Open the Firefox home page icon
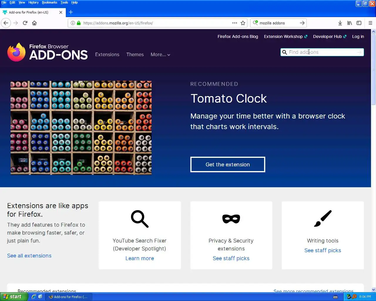Image resolution: width=376 pixels, height=301 pixels. tap(34, 23)
